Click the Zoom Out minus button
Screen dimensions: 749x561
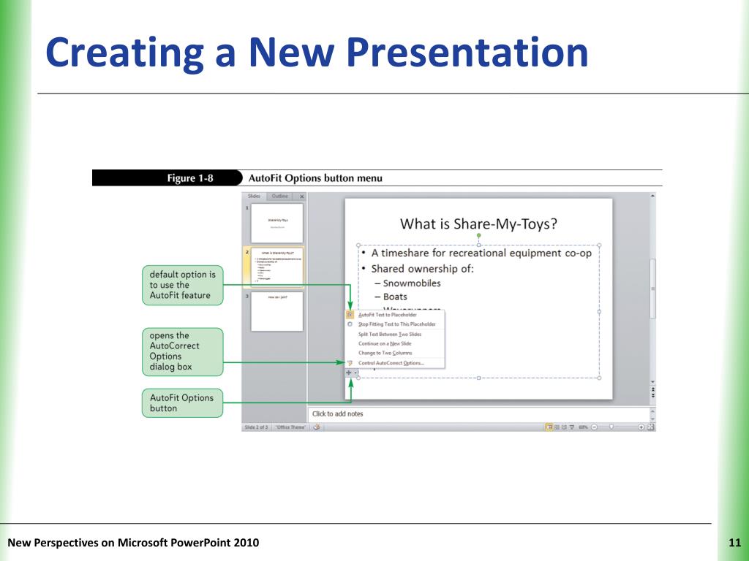[x=594, y=427]
